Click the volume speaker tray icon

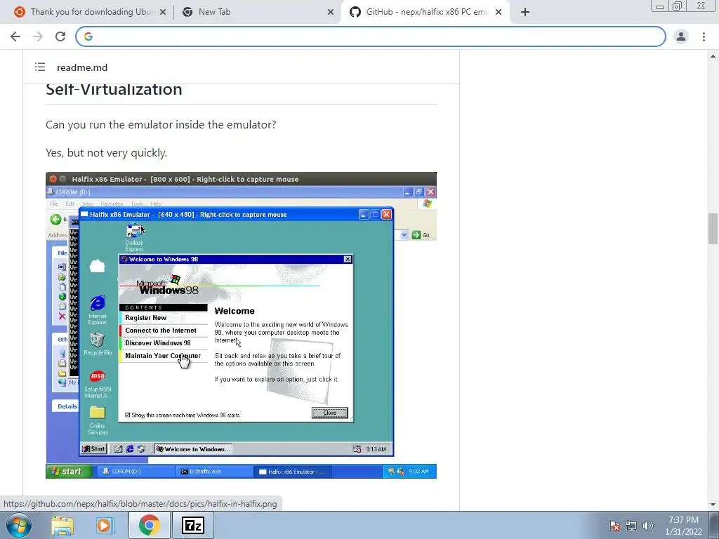tap(648, 526)
